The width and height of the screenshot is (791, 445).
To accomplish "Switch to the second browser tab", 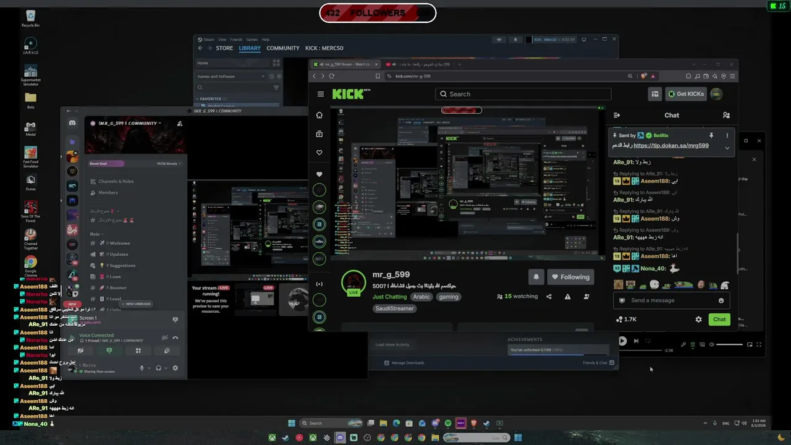I will coord(418,64).
